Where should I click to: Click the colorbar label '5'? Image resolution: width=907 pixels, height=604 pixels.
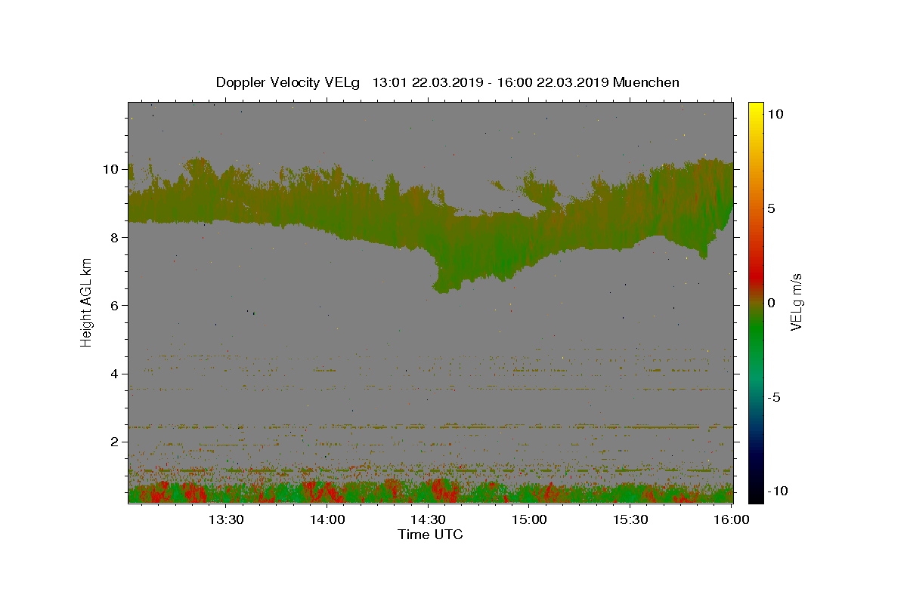point(771,208)
